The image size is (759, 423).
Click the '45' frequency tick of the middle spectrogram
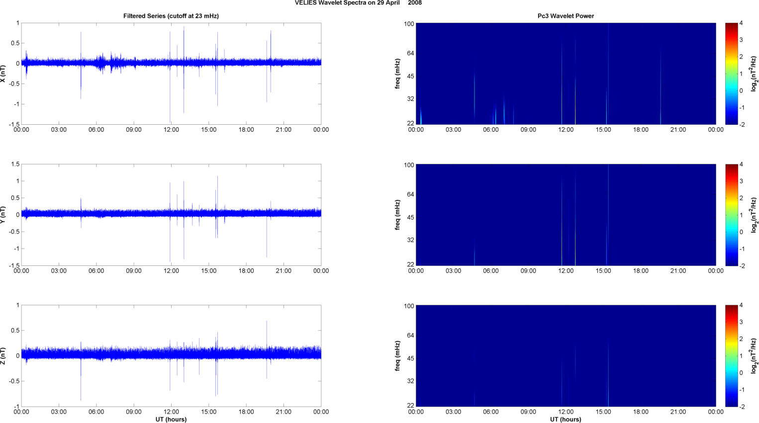[410, 218]
